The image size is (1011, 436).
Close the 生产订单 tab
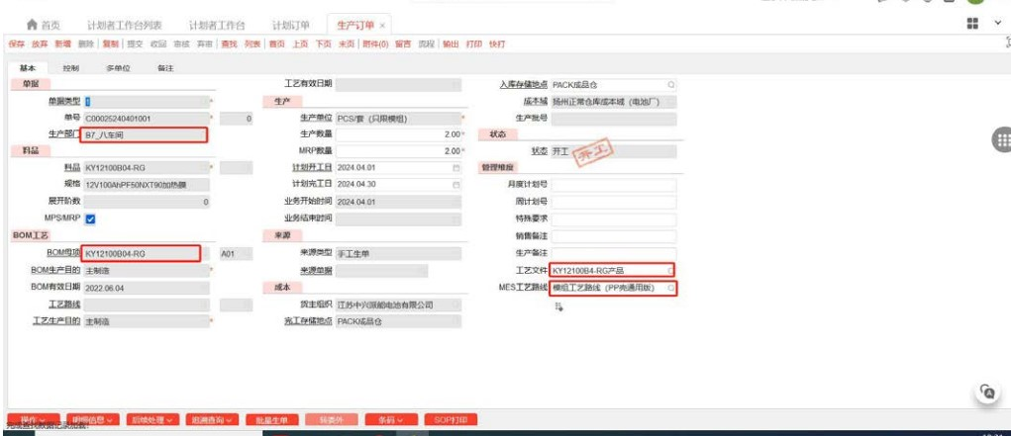coord(383,25)
